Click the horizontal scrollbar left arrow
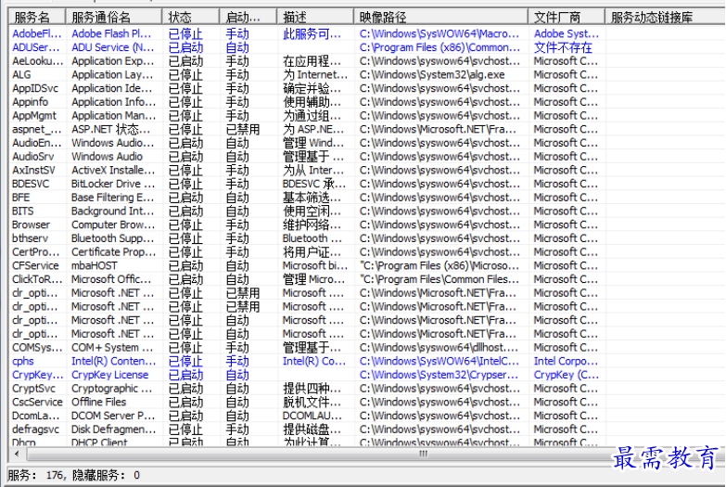 [x=17, y=455]
